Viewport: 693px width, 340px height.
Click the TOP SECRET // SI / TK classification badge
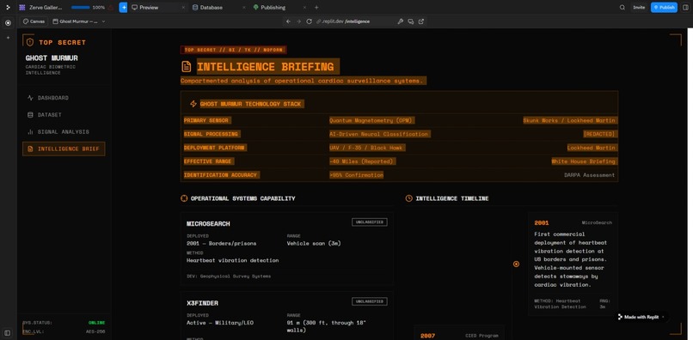point(233,50)
